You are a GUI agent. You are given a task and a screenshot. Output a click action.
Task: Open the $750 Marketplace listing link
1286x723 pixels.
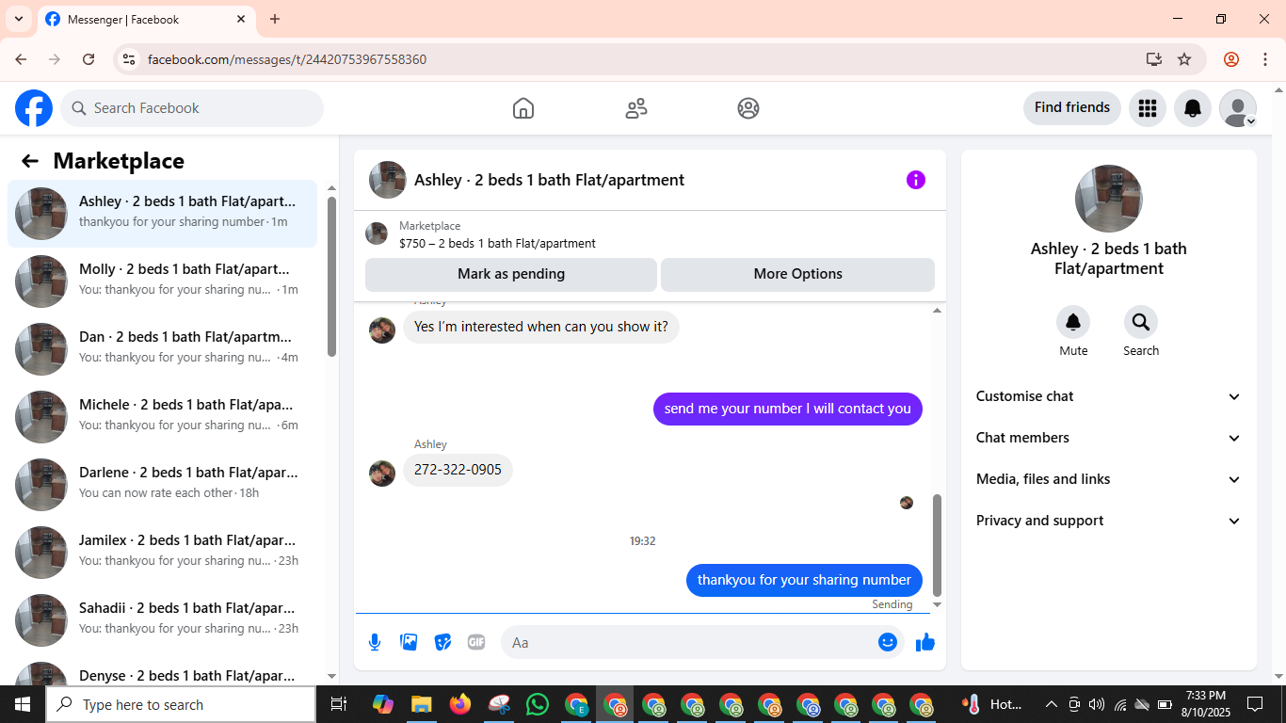coord(497,243)
